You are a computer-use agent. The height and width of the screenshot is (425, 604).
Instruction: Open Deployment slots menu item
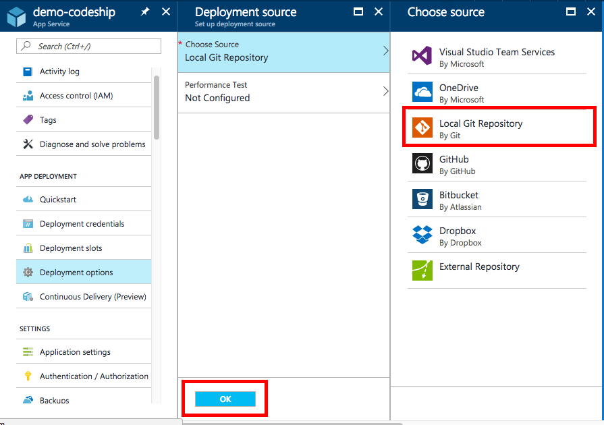(x=84, y=248)
